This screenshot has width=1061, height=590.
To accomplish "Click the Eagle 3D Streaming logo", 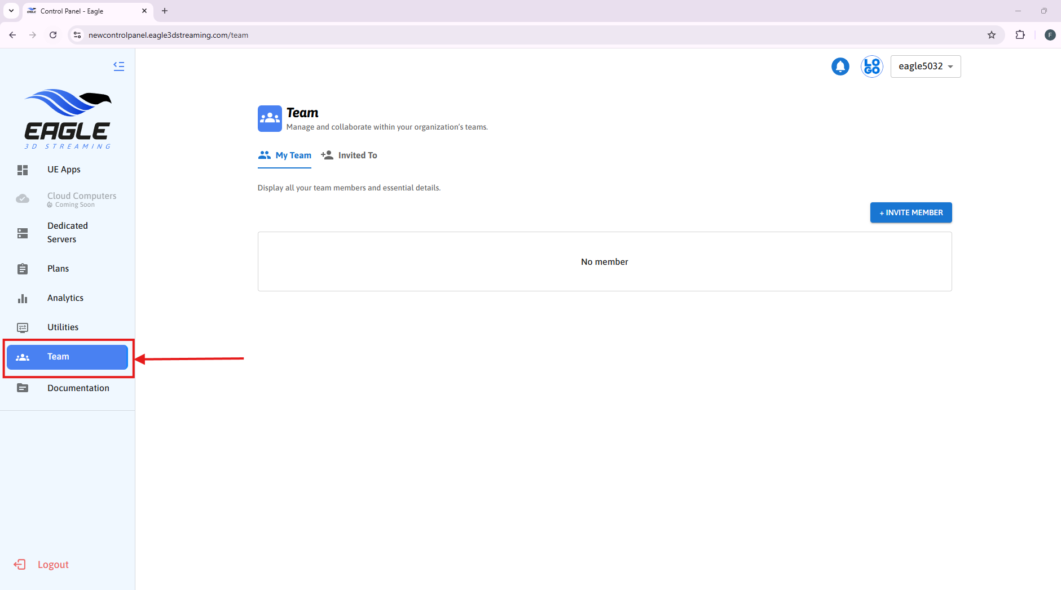I will [68, 119].
